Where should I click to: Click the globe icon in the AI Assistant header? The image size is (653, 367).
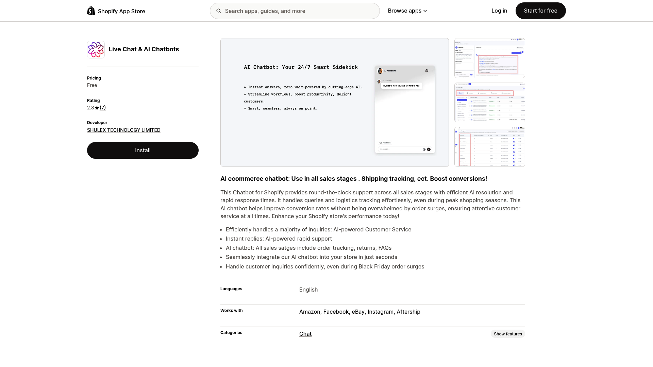(x=427, y=71)
